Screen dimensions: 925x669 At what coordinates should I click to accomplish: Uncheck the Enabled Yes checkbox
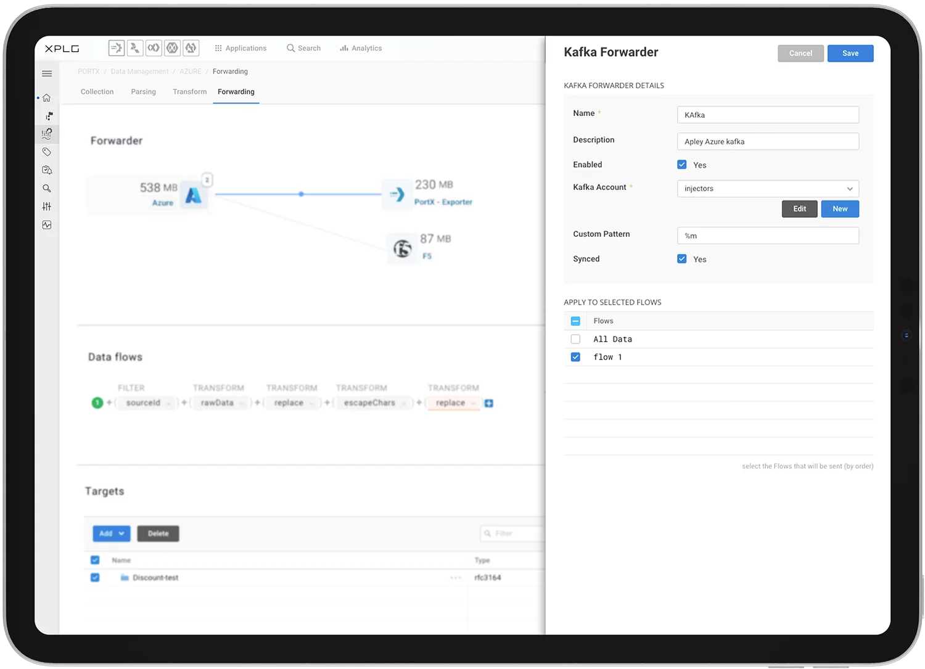click(681, 165)
